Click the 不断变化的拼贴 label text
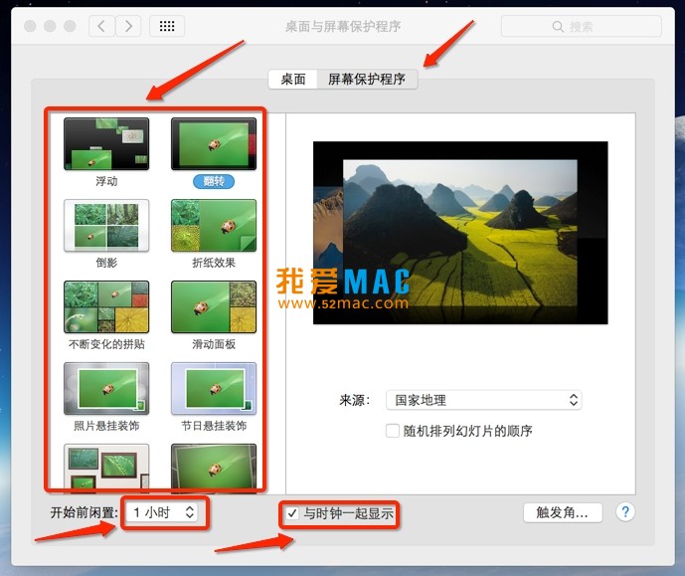Image resolution: width=685 pixels, height=576 pixels. click(106, 344)
